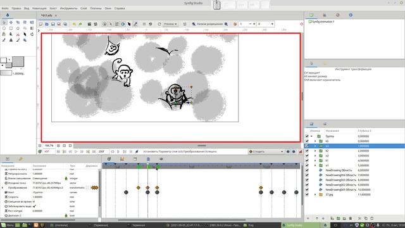The image size is (405, 228).
Task: Toggle visibility of NewDrawing004 Область layer
Action: [x=307, y=175]
